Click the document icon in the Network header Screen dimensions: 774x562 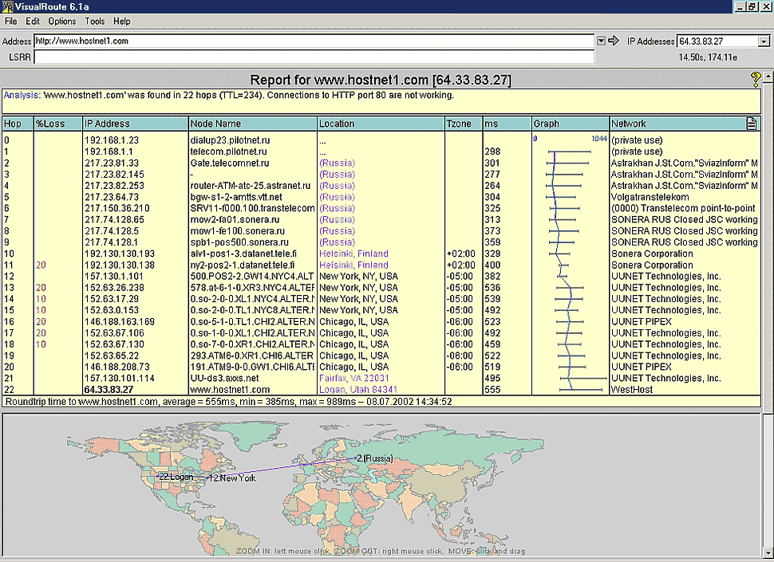click(x=751, y=124)
